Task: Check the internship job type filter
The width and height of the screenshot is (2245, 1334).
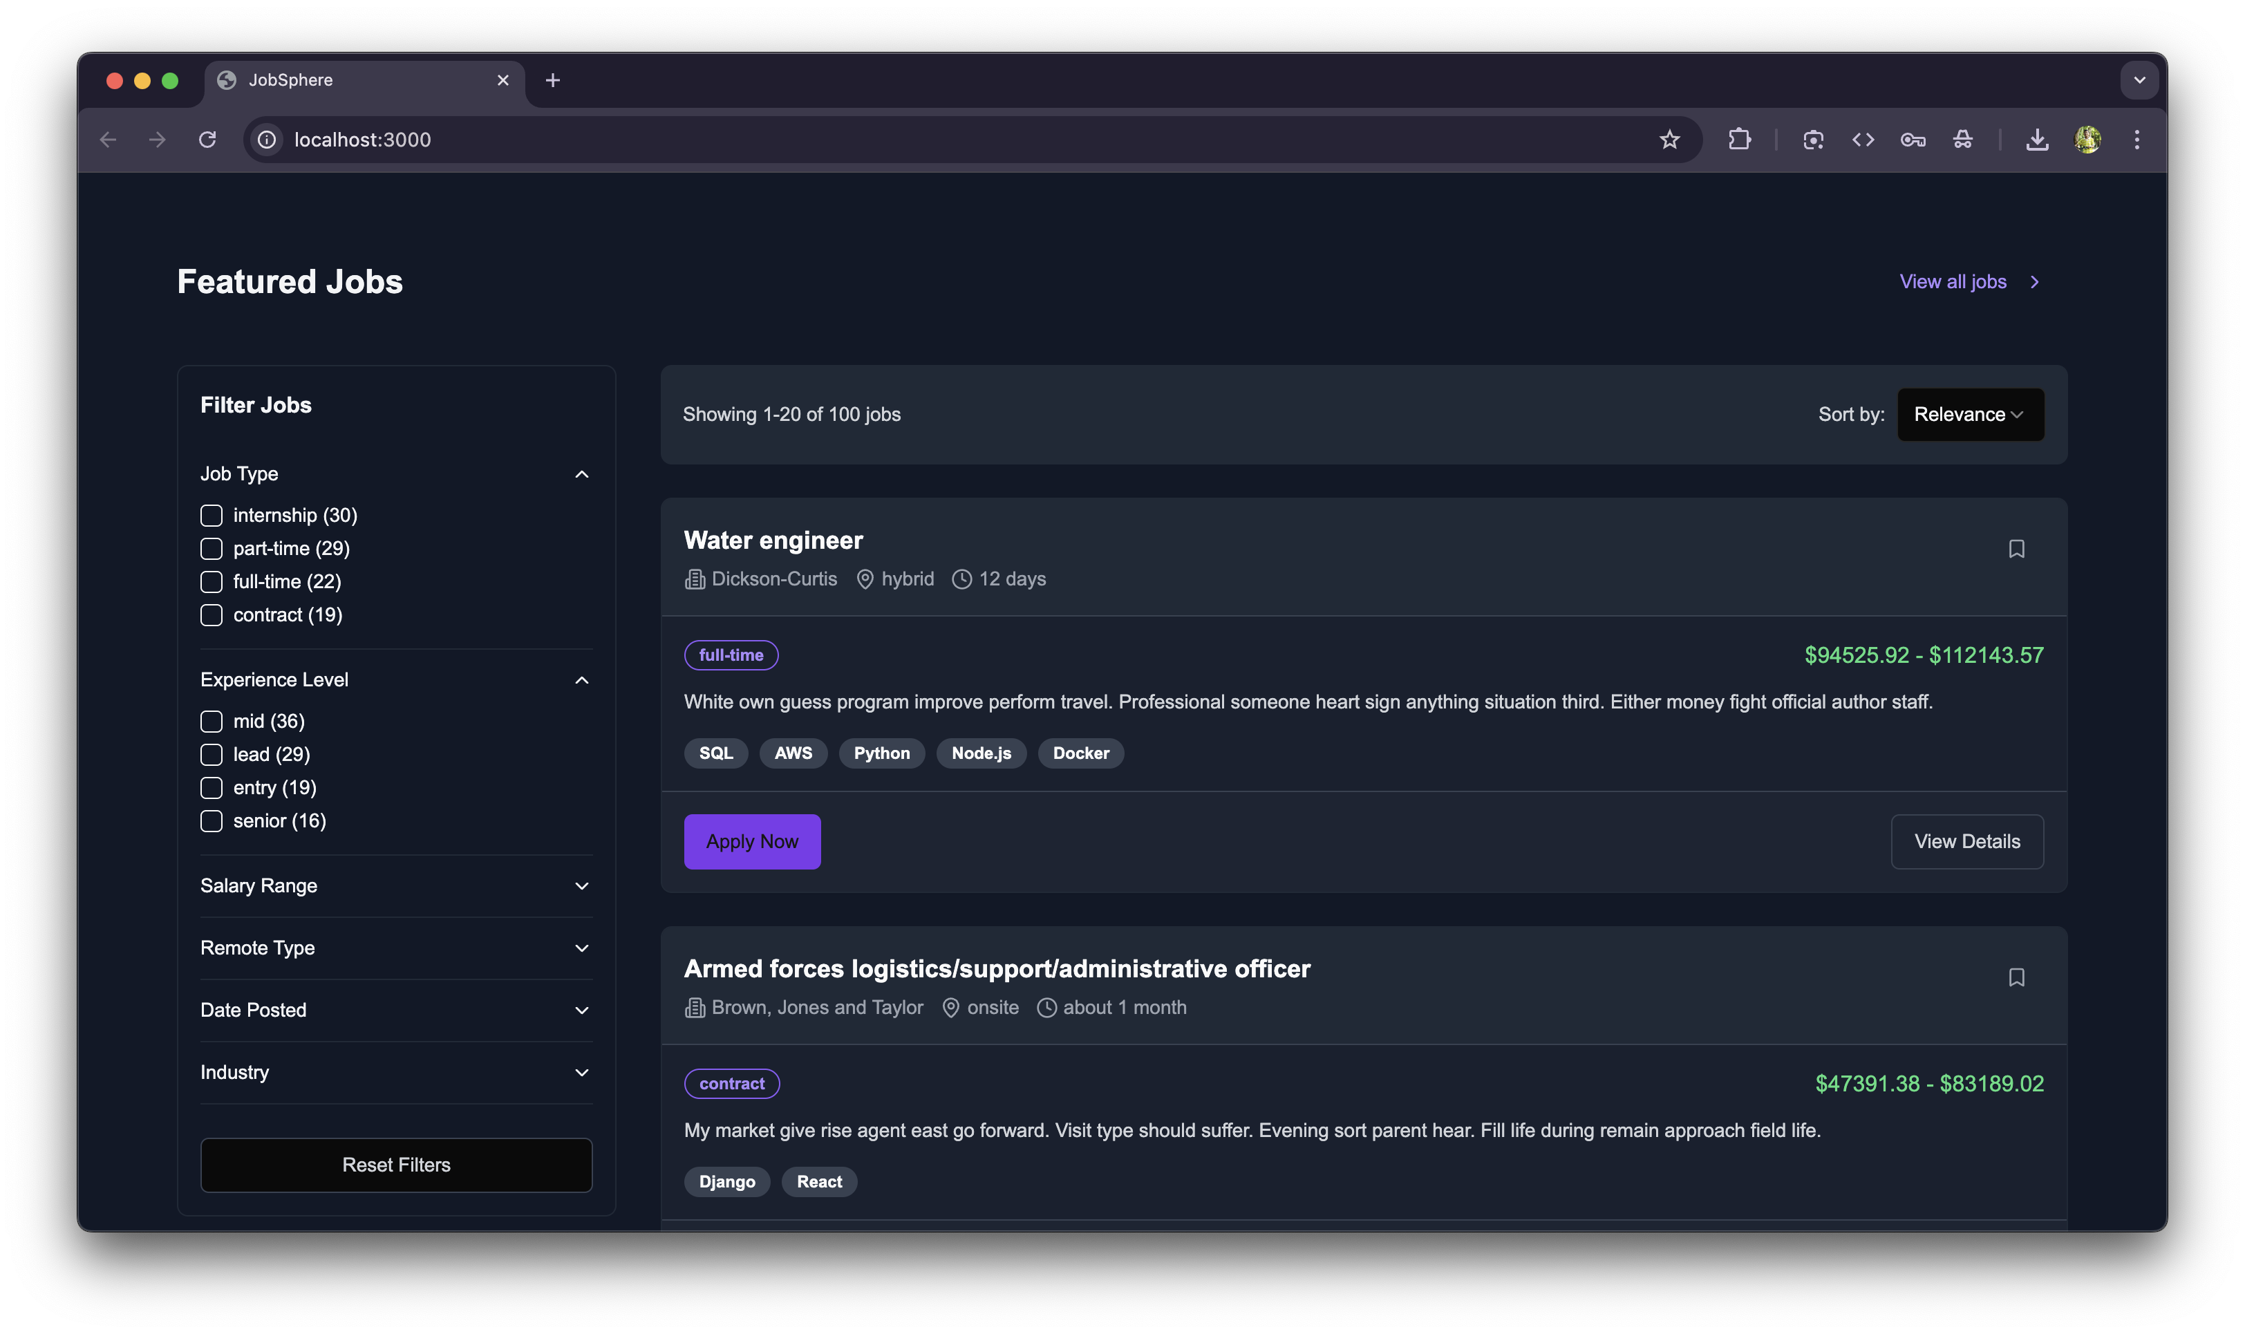Action: [x=212, y=515]
